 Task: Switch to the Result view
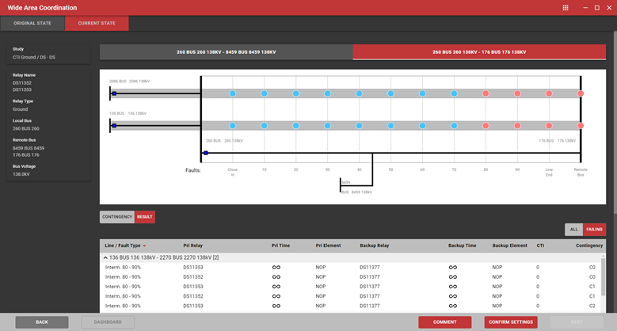click(x=145, y=217)
